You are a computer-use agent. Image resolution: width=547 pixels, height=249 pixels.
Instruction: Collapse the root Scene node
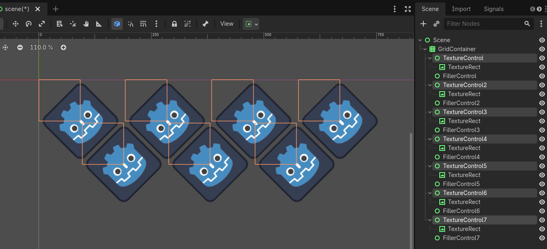[x=420, y=40]
